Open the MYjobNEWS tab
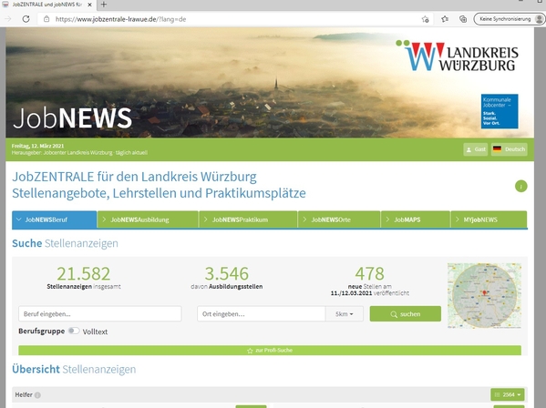The image size is (546, 408). pyautogui.click(x=489, y=219)
